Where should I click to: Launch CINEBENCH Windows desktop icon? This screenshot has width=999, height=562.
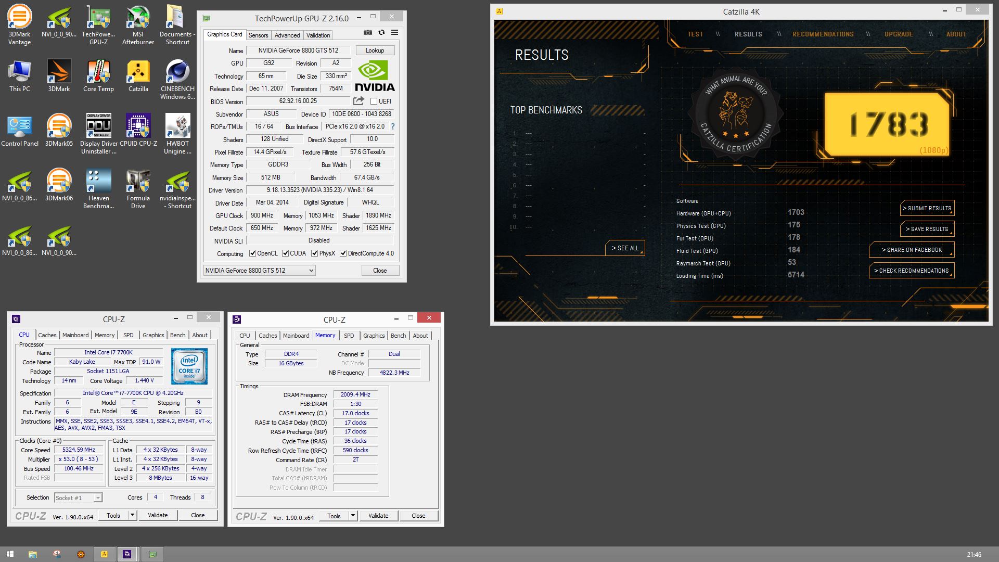pyautogui.click(x=177, y=79)
